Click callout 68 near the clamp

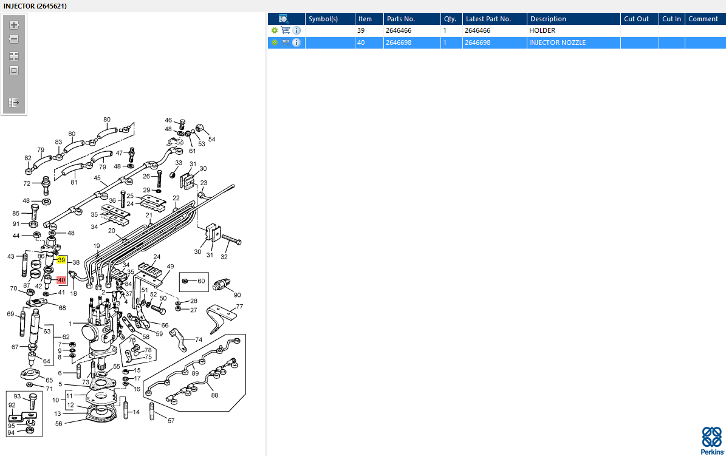[x=62, y=308]
